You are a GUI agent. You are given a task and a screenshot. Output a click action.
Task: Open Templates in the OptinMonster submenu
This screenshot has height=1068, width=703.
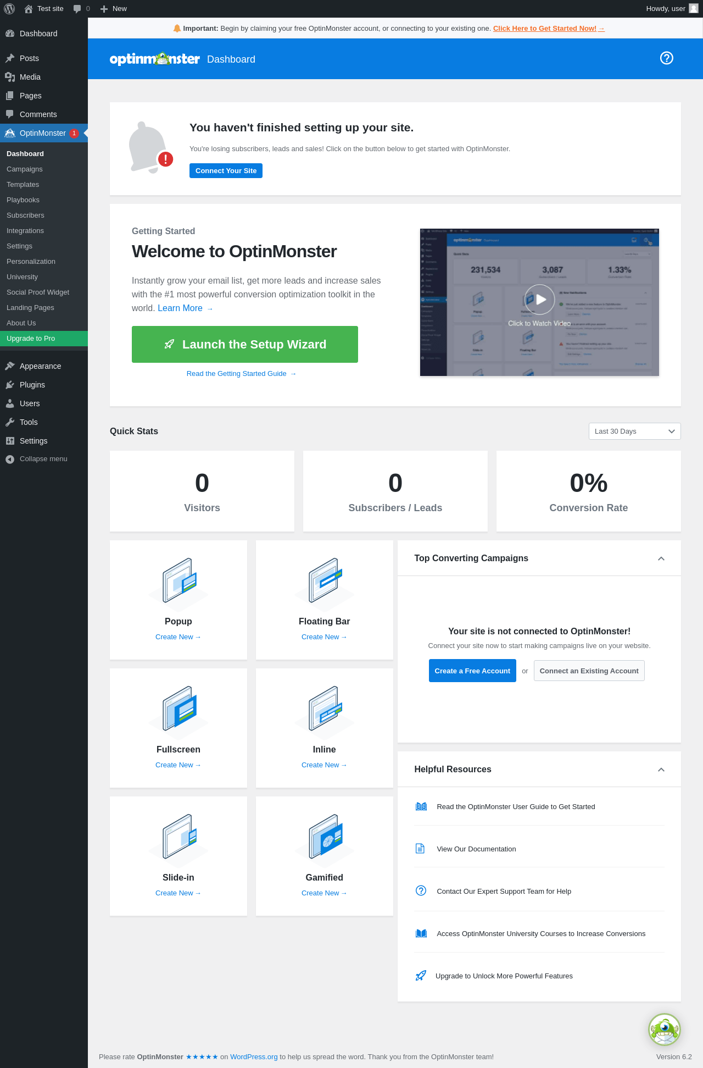23,185
